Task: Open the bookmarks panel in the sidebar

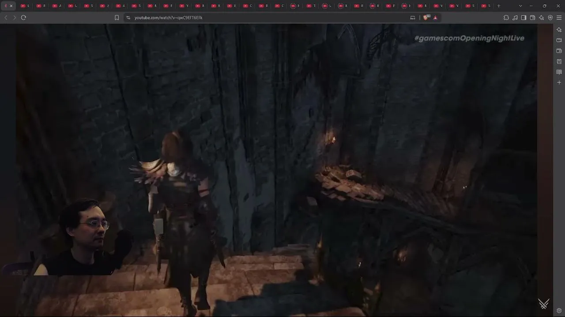Action: (x=559, y=61)
